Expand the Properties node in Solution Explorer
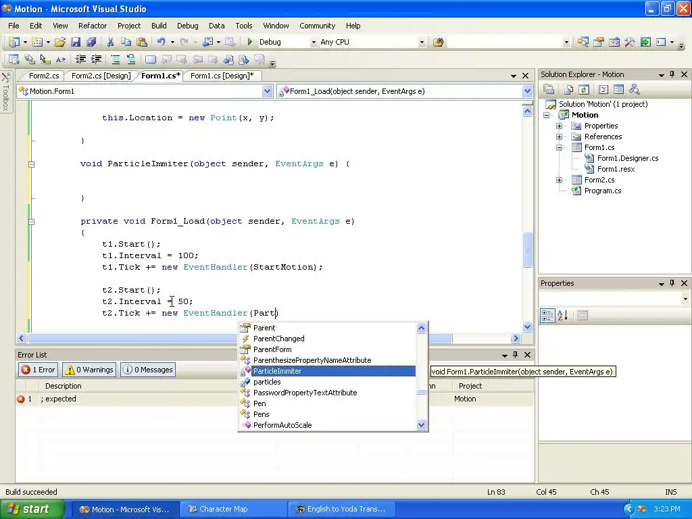Viewport: 692px width, 519px height. (x=559, y=126)
